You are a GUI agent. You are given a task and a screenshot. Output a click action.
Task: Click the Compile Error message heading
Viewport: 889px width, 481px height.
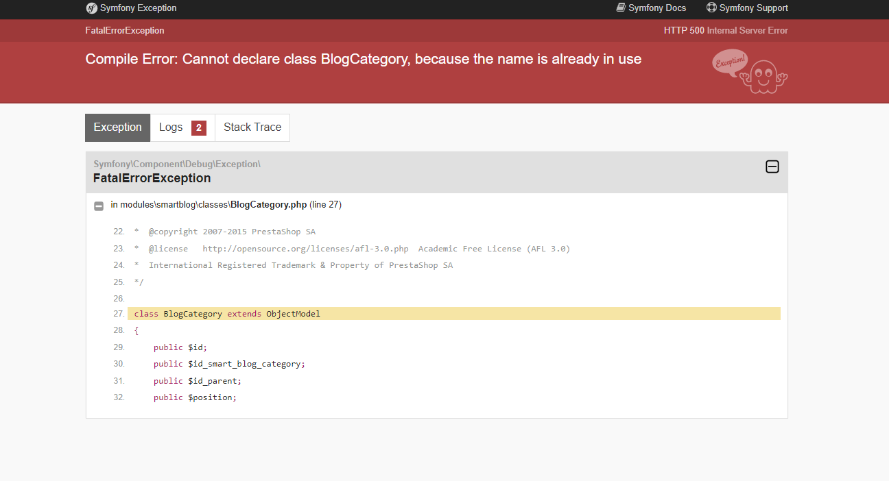[364, 59]
